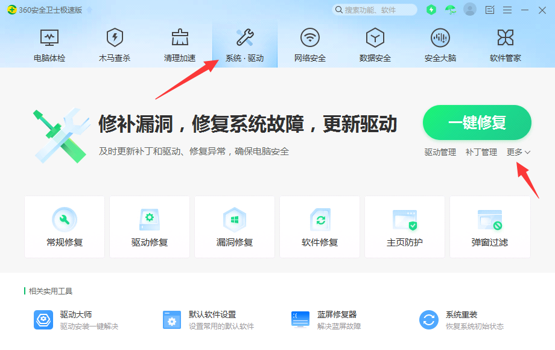
Task: Click 解决蓝屏故障 description text
Action: [x=339, y=326]
